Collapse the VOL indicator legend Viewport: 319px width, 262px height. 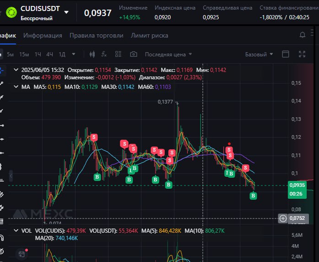16,231
